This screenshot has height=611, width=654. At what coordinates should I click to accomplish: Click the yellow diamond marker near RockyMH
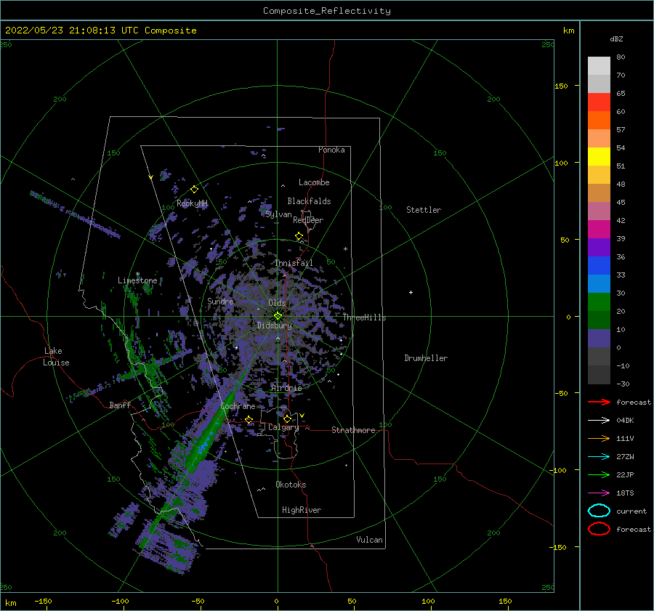click(194, 190)
